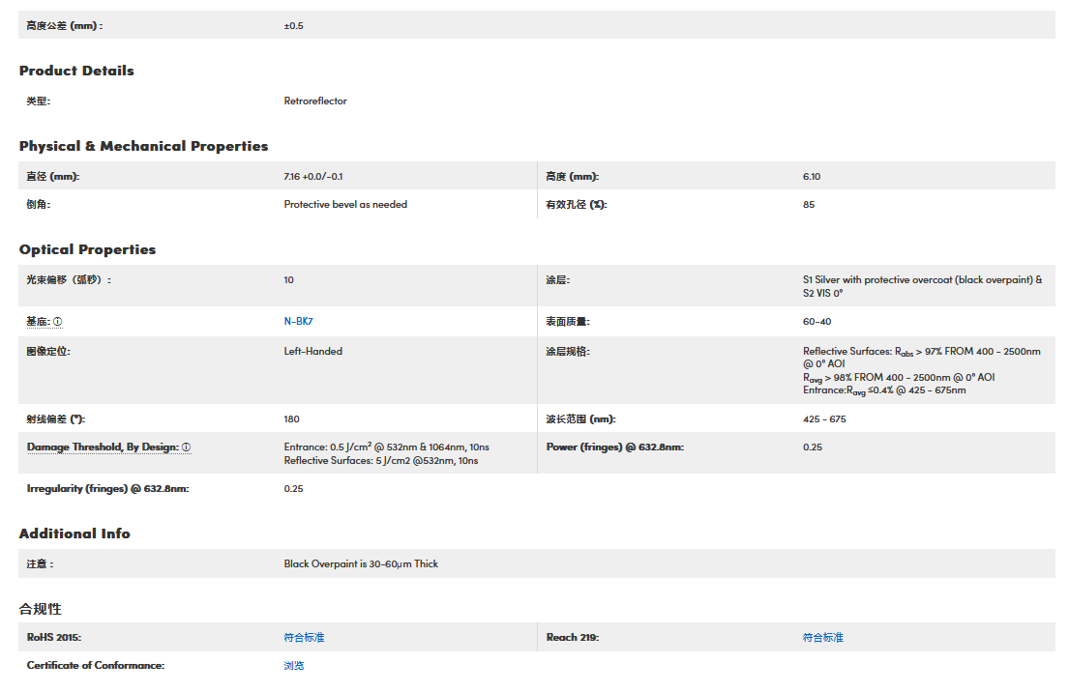
Task: Click 浏览 for Certificate of Conformance
Action: tap(294, 666)
